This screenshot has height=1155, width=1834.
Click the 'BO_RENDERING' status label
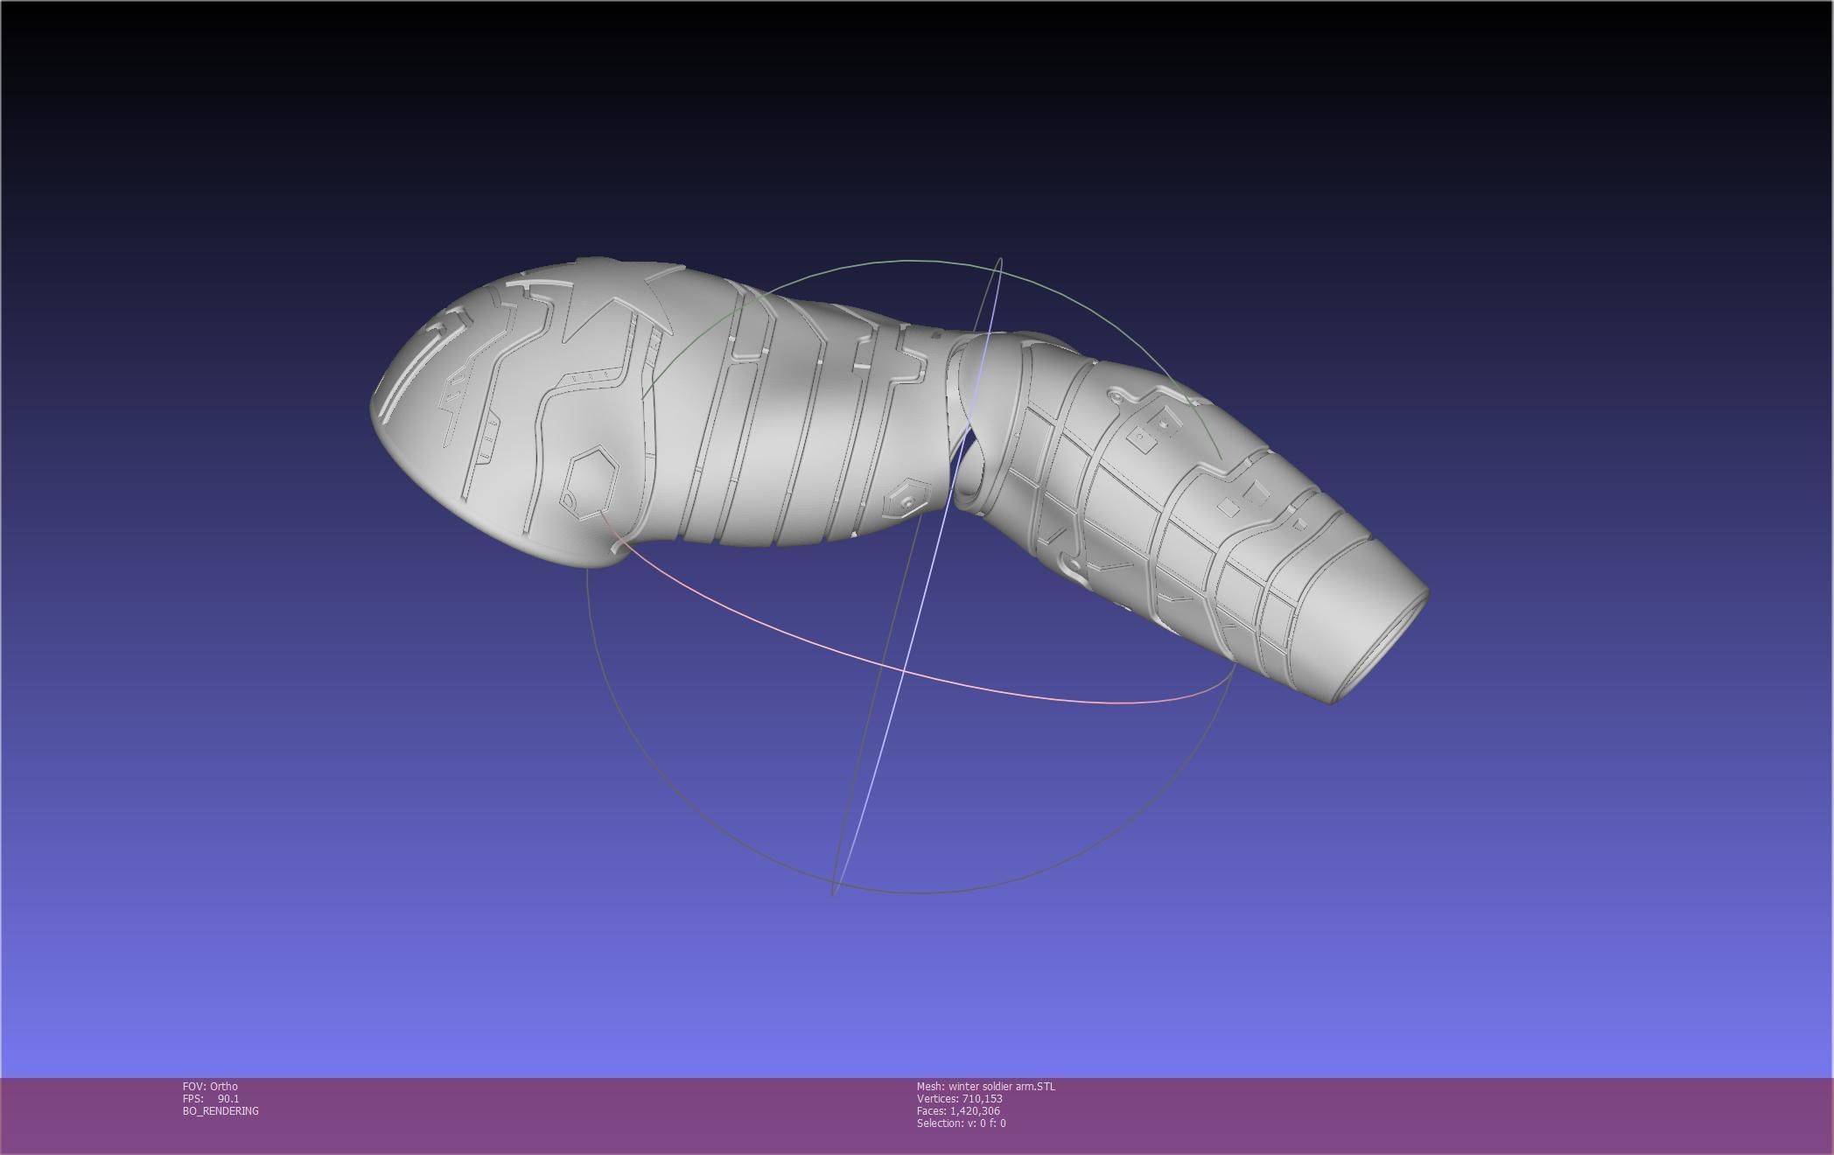pyautogui.click(x=220, y=1110)
